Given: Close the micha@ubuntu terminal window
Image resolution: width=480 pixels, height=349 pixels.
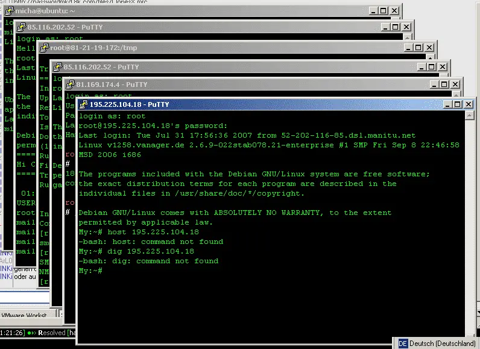Looking at the screenshot, I should 394,11.
